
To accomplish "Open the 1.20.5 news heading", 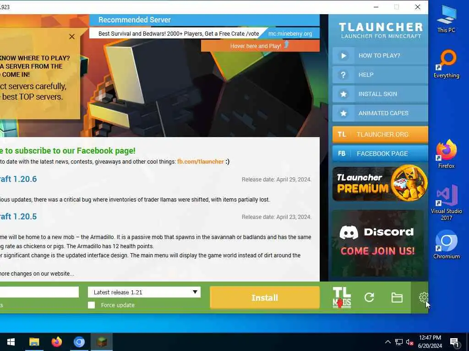I will click(18, 216).
